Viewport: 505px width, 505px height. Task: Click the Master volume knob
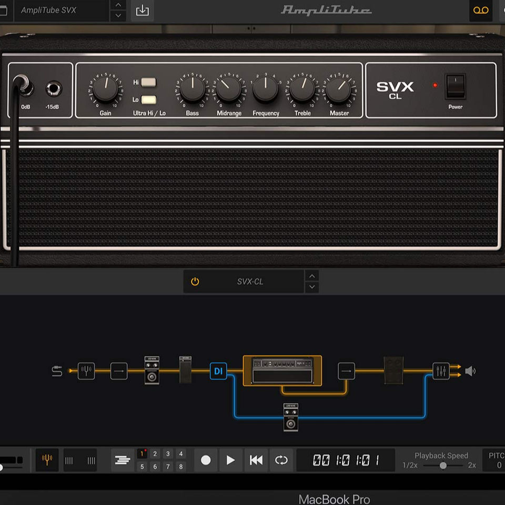pyautogui.click(x=339, y=88)
